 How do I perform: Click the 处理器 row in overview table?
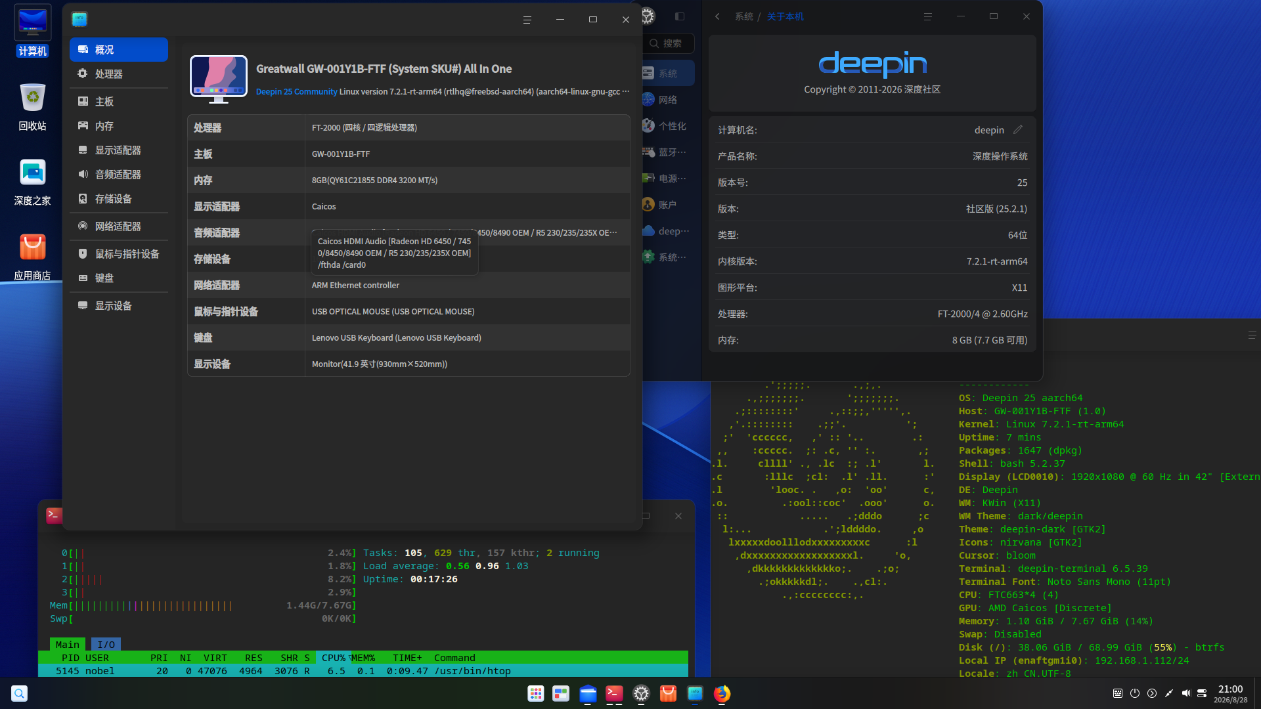(409, 127)
